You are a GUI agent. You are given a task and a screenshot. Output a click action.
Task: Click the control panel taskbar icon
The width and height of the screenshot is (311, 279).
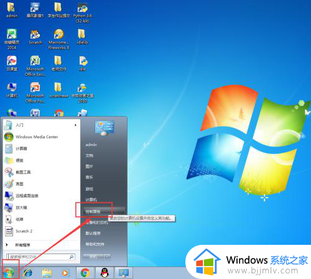tap(124, 273)
